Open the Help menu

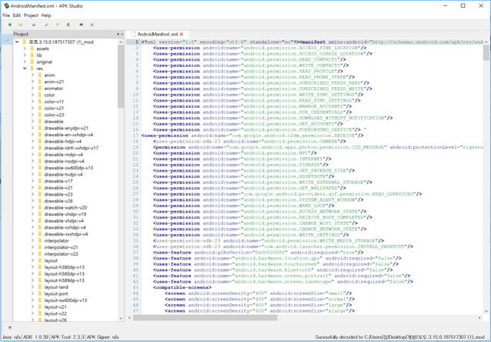46,15
